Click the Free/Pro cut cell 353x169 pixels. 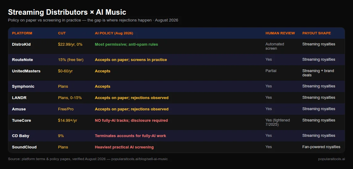click(x=66, y=109)
